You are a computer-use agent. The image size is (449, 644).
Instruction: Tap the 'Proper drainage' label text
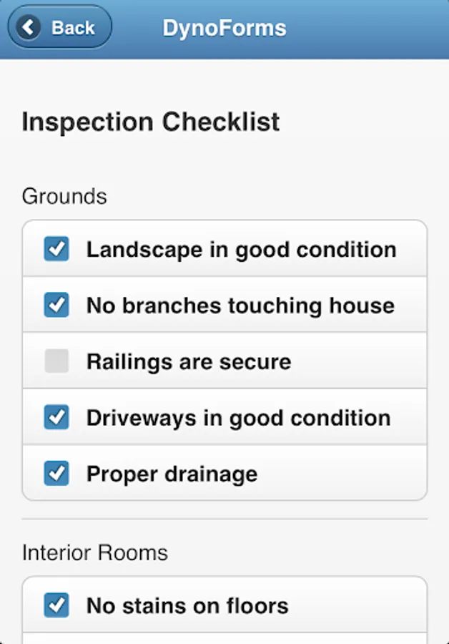click(x=172, y=474)
